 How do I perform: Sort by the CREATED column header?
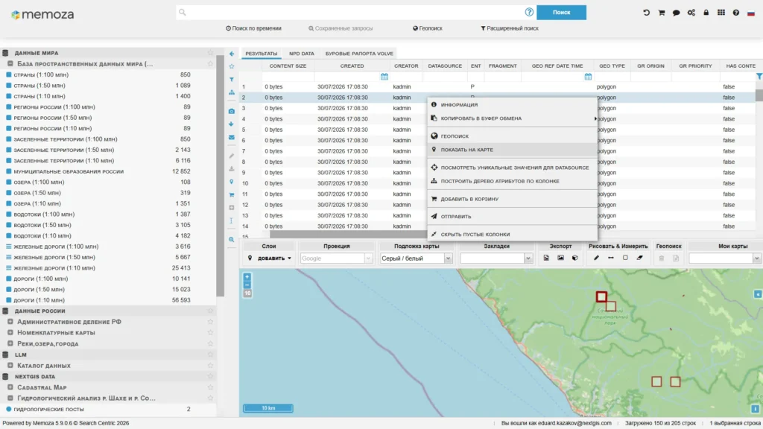[x=352, y=66]
